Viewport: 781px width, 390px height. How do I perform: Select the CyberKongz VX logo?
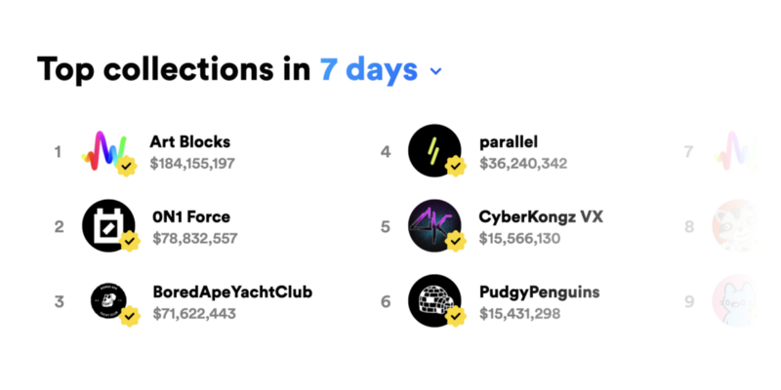point(434,226)
